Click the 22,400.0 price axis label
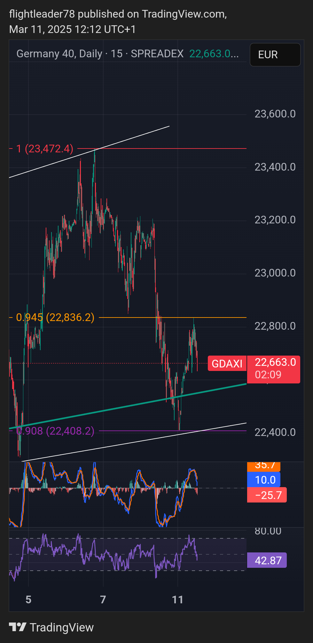Viewport: 313px width, 643px height. [x=275, y=432]
